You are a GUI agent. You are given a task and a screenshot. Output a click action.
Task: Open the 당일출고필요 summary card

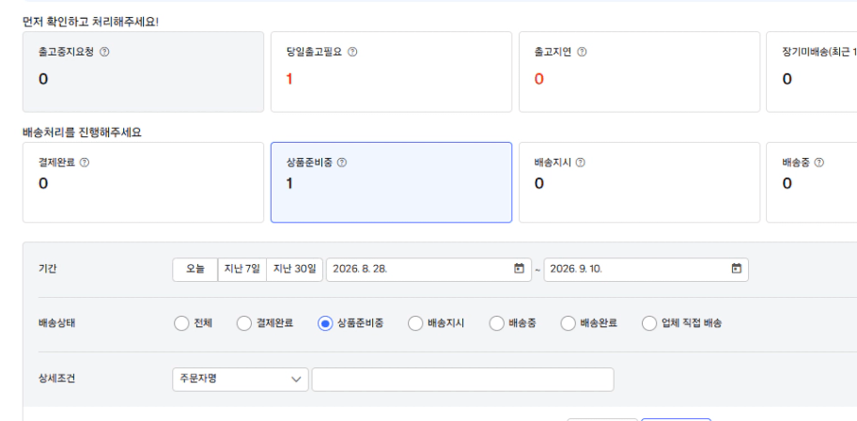click(x=391, y=71)
